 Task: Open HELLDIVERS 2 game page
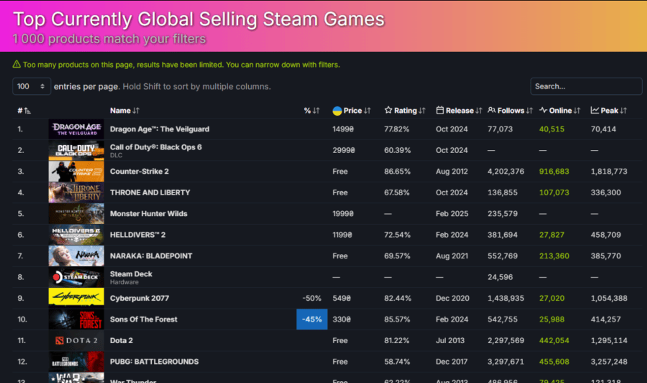click(137, 235)
